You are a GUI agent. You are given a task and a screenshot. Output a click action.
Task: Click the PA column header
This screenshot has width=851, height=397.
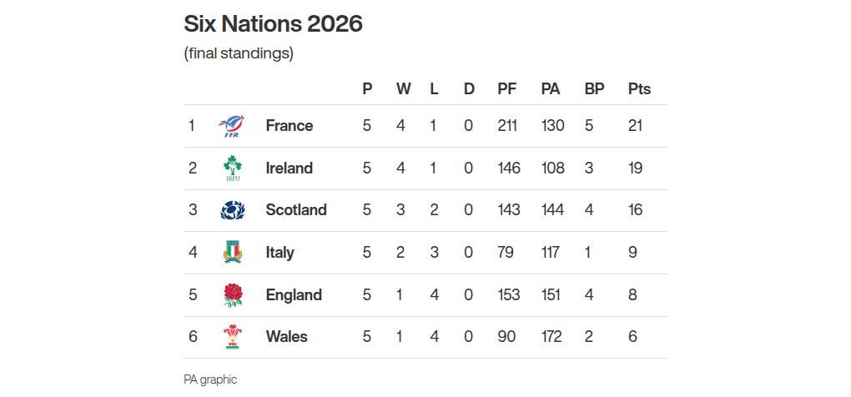[x=550, y=89]
